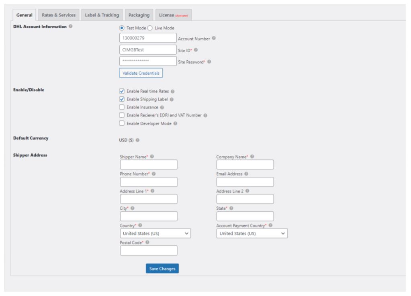The height and width of the screenshot is (296, 411).
Task: Show help for Receiver's EORI and VAT
Action: pyautogui.click(x=206, y=115)
